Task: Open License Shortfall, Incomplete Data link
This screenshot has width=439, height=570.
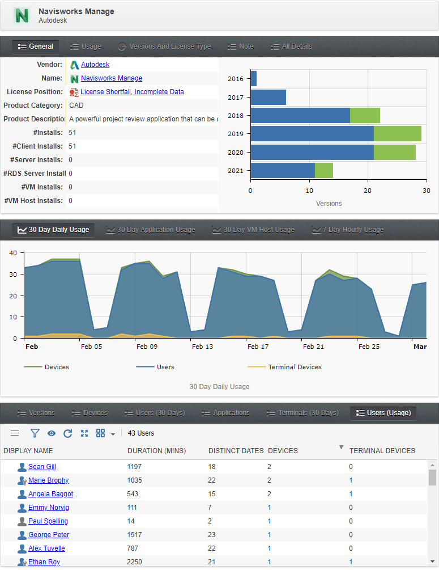Action: click(x=132, y=92)
